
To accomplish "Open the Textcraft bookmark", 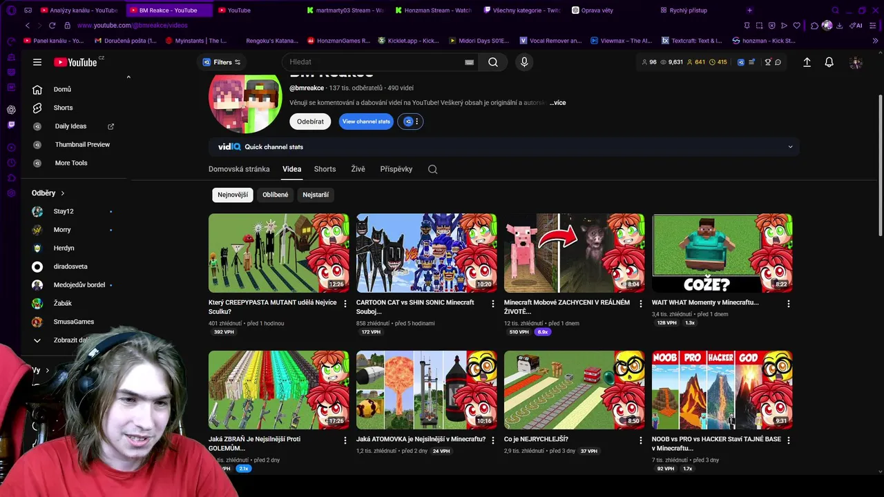I will pyautogui.click(x=692, y=41).
